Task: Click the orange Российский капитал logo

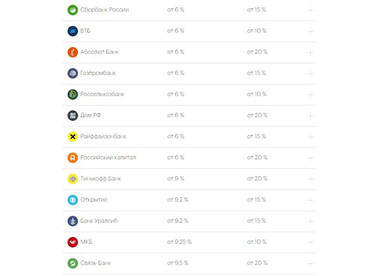Action: pyautogui.click(x=73, y=158)
